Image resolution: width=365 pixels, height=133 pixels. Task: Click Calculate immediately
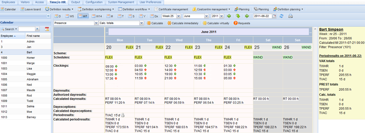(183, 23)
